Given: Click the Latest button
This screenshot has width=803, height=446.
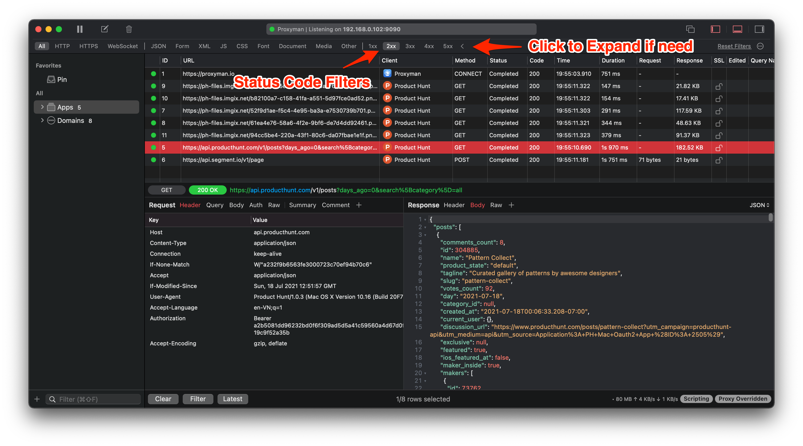Looking at the screenshot, I should (x=233, y=399).
